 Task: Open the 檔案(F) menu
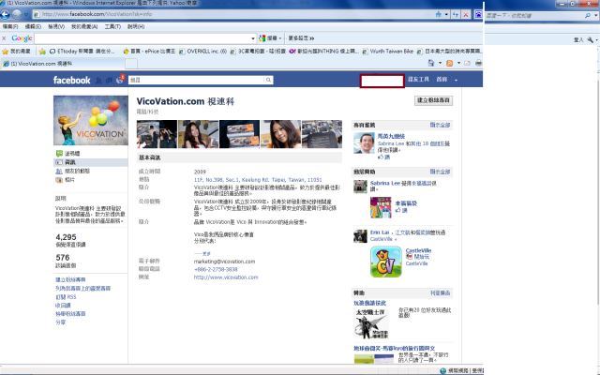pyautogui.click(x=10, y=27)
